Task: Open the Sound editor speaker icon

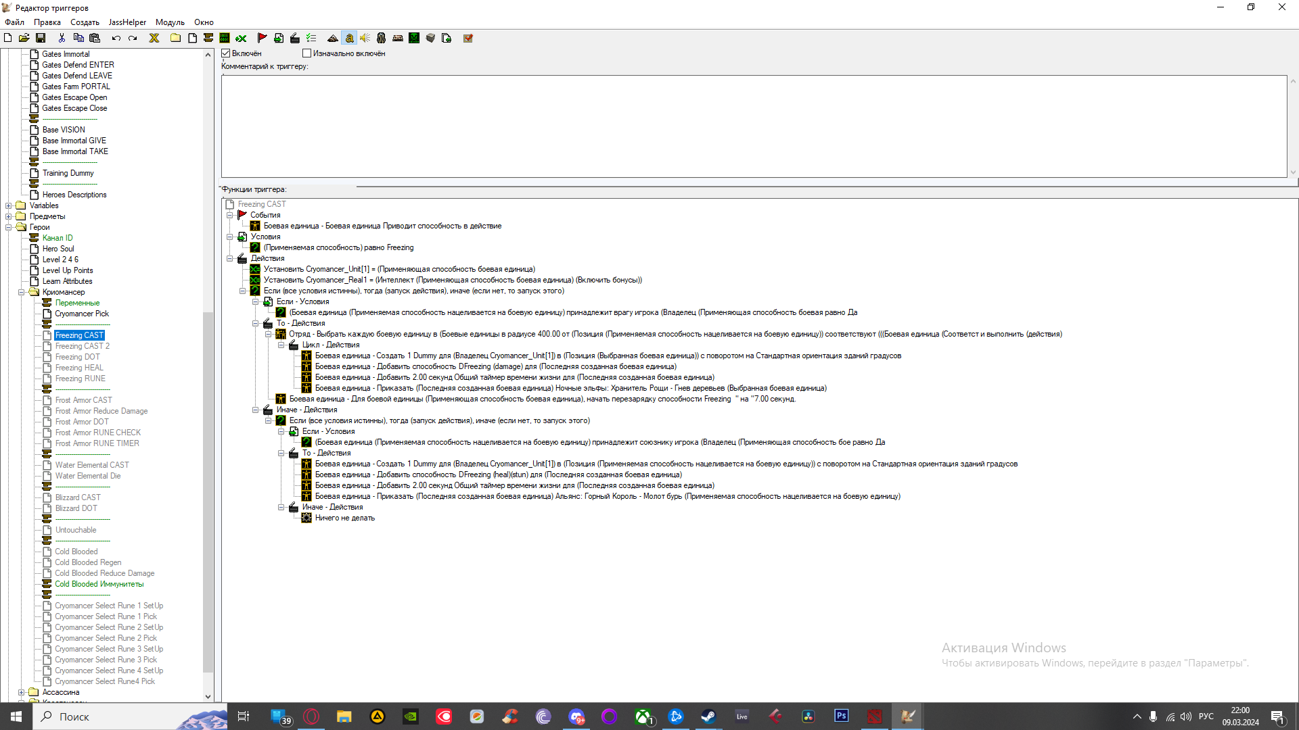Action: point(365,38)
